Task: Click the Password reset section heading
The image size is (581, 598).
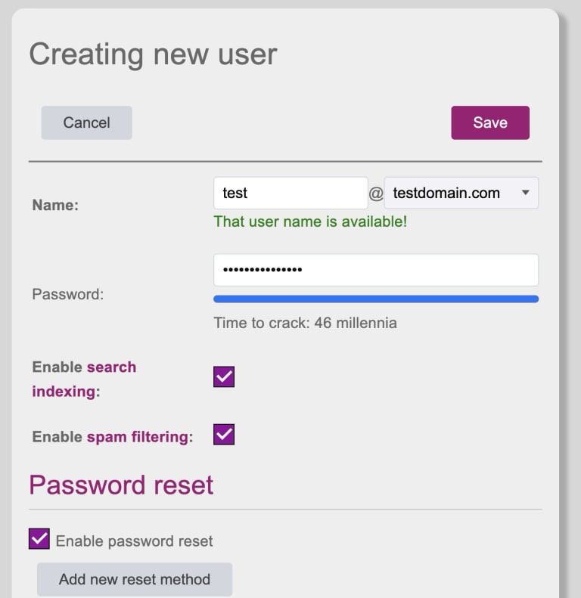Action: (x=121, y=485)
